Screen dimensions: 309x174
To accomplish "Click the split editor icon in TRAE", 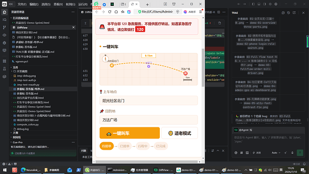I will click(x=219, y=12).
